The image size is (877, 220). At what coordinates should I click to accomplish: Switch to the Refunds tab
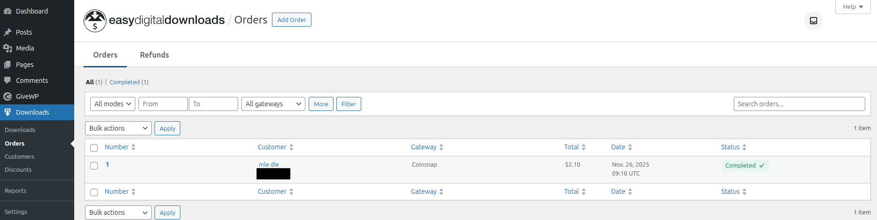(155, 55)
